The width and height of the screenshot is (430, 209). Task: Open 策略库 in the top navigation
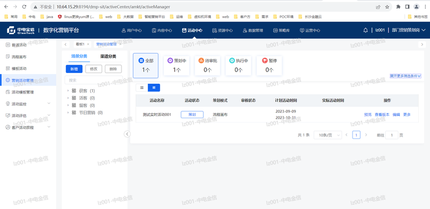[281, 31]
